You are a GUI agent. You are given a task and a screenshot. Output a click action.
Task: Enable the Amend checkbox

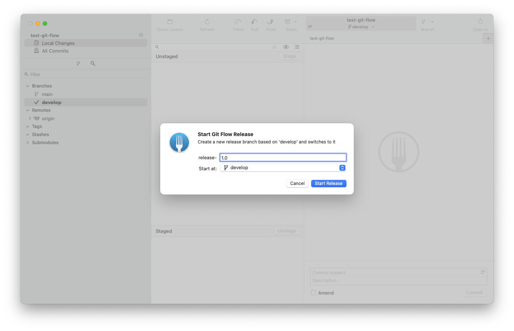click(313, 293)
